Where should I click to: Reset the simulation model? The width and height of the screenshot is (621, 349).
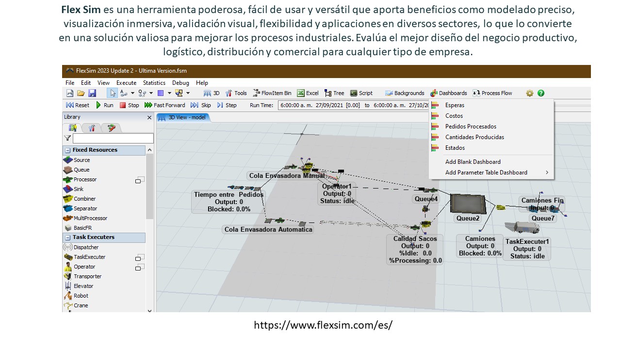point(78,105)
